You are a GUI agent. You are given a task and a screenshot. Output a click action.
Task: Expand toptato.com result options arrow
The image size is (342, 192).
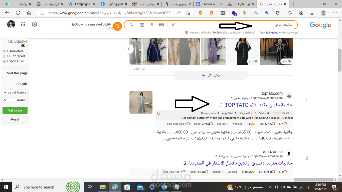point(231,98)
